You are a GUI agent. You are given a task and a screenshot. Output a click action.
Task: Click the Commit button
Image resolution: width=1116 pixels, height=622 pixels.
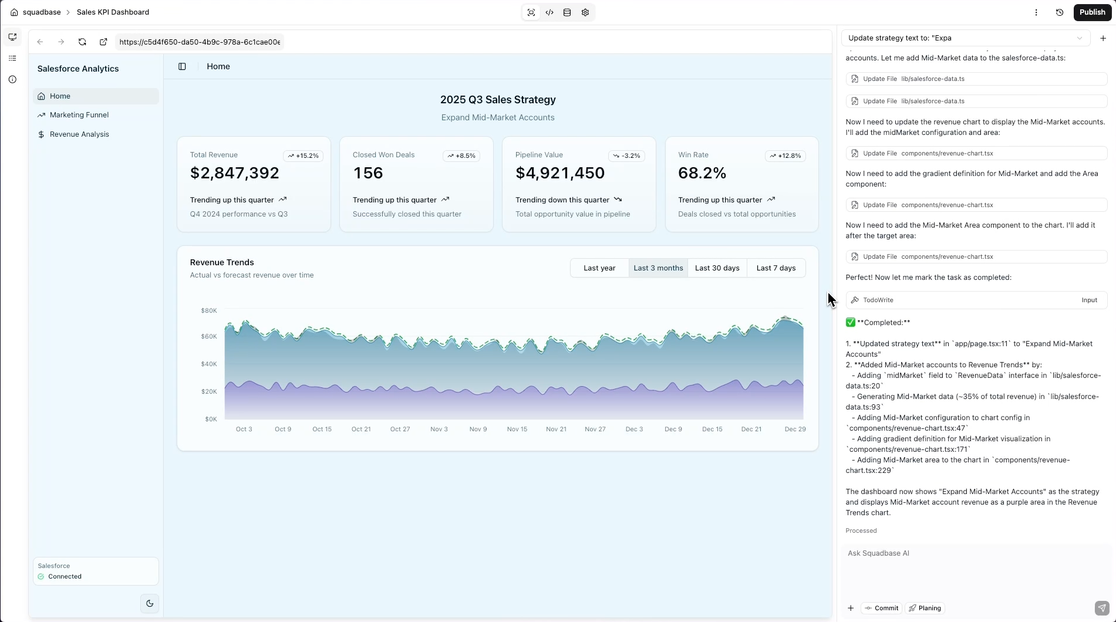click(x=881, y=608)
